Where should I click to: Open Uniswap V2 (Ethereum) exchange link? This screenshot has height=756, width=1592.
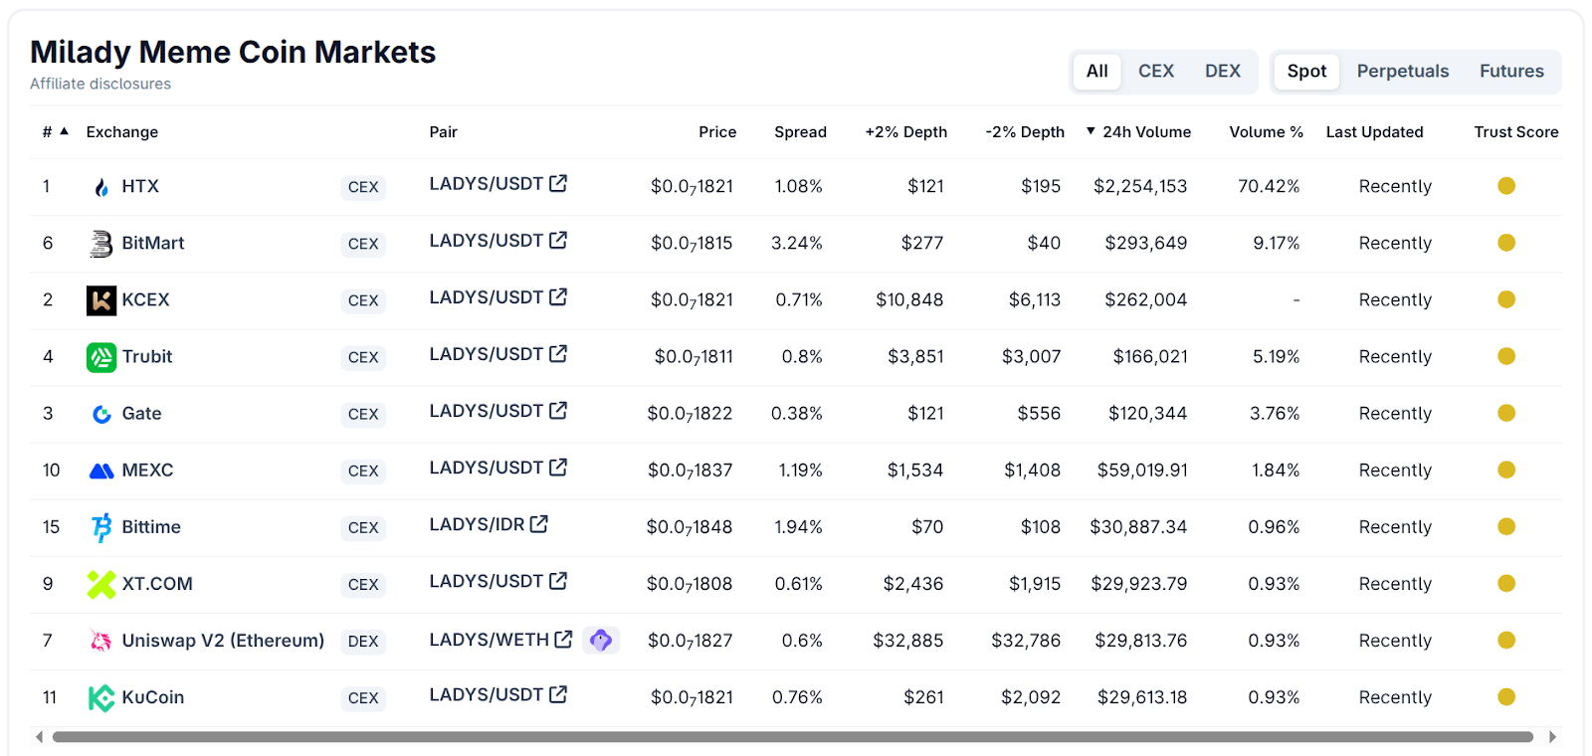223,641
